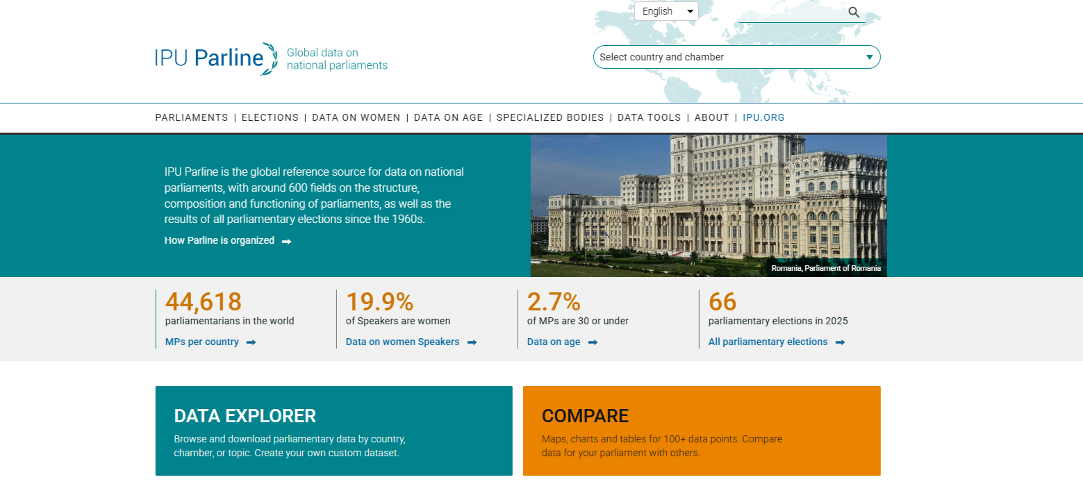Click arrow beside Data on women Speakers
This screenshot has height=500, width=1083.
pos(472,342)
